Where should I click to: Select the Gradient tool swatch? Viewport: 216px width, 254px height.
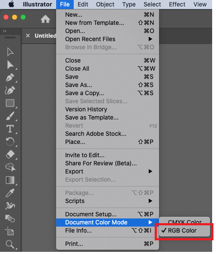(10, 180)
